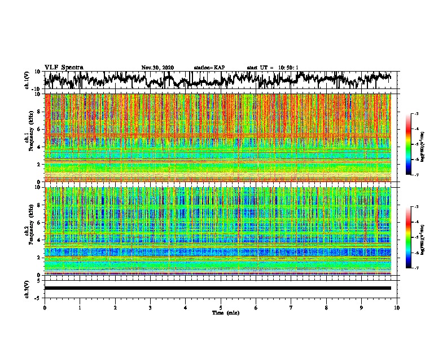Click inside the ch.1 spectrogram panel
Screen dimensions: 447x345
[x=218, y=138]
